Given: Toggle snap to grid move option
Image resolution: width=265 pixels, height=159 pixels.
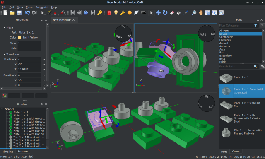Looking at the screenshot, I should [x=56, y=13].
